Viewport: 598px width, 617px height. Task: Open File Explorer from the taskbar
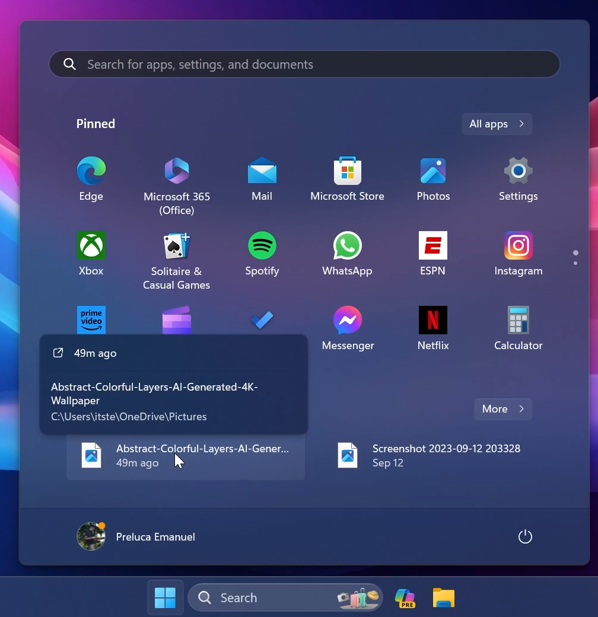pos(443,597)
